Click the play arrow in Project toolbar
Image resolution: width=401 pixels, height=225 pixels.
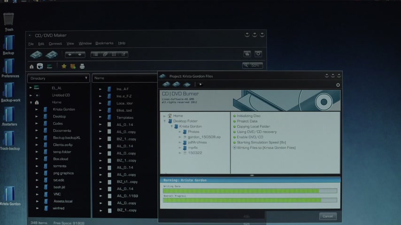click(x=200, y=84)
